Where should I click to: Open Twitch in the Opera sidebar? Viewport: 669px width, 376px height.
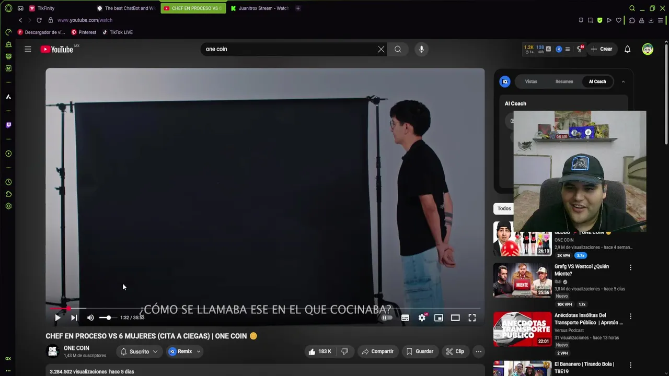point(8,125)
